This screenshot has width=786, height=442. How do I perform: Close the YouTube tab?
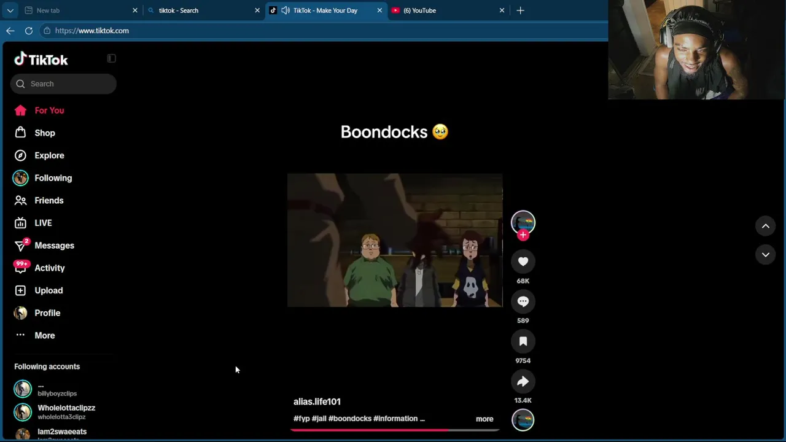(502, 10)
